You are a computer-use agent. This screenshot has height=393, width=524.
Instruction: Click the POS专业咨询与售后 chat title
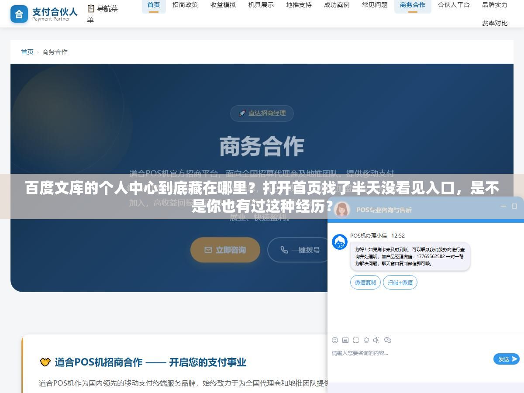(384, 210)
